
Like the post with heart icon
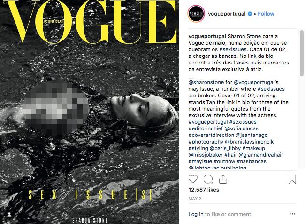coord(193,179)
